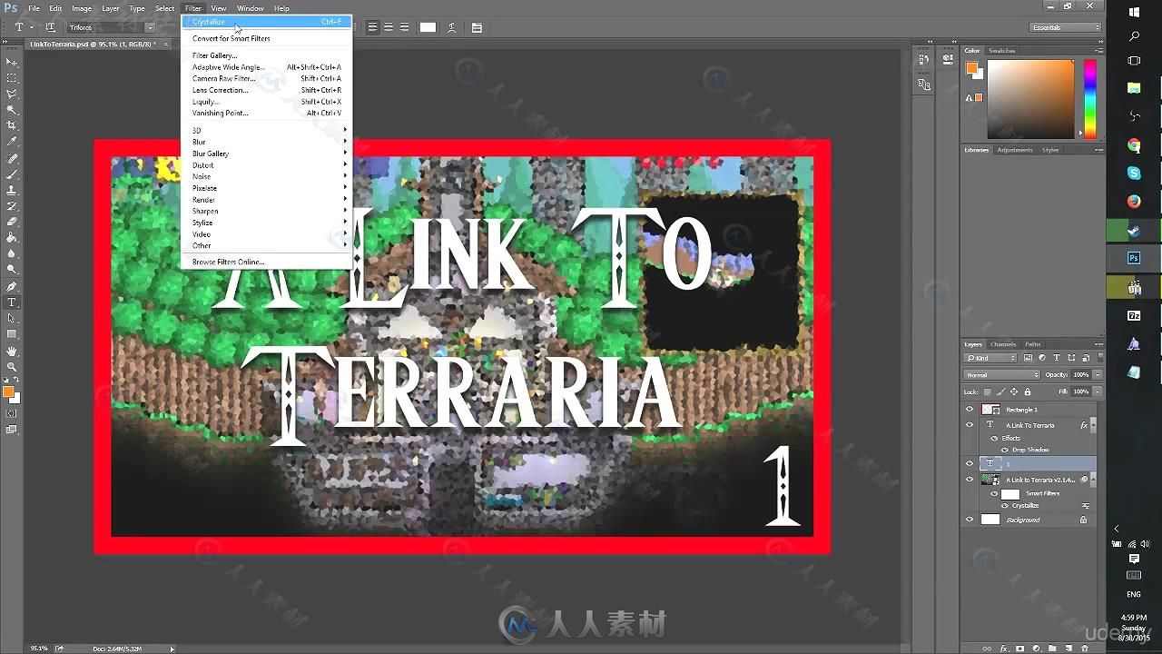Toggle Effects visibility eye

point(994,438)
